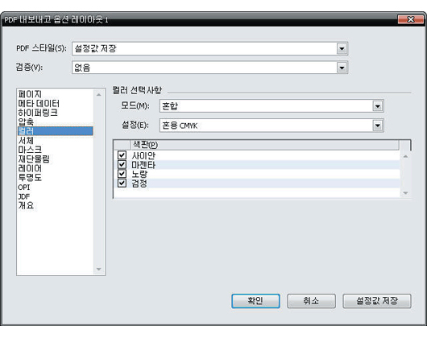Uncheck the 노랑 plate checkbox
This screenshot has height=338, width=427.
click(x=122, y=174)
